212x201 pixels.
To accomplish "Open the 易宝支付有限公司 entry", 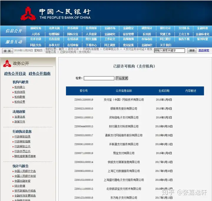I will pos(124,153).
